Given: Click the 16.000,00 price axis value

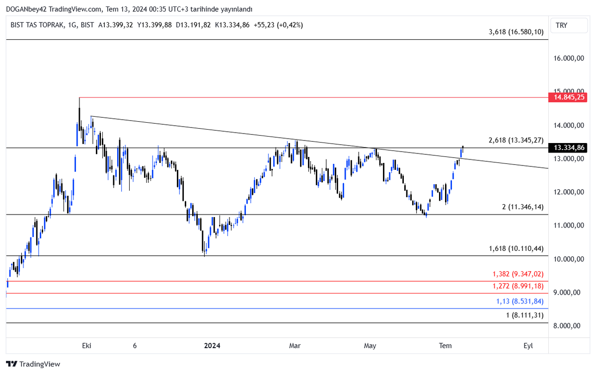Looking at the screenshot, I should pyautogui.click(x=568, y=58).
